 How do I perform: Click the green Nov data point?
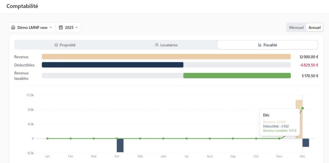[279, 138]
